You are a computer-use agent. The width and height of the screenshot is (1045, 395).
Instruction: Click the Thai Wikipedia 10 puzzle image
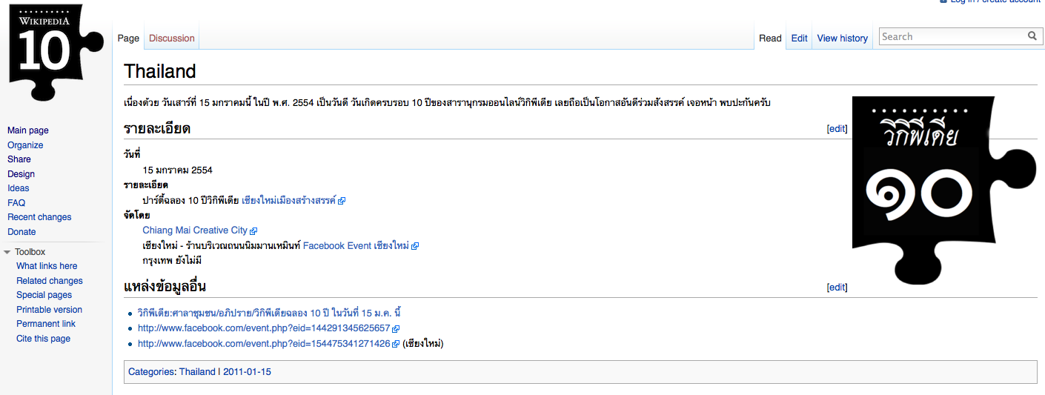(x=943, y=190)
